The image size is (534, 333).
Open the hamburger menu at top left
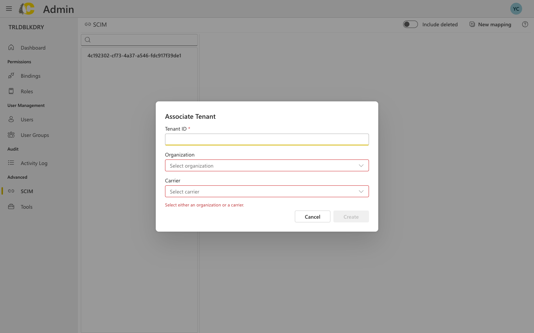[x=9, y=9]
